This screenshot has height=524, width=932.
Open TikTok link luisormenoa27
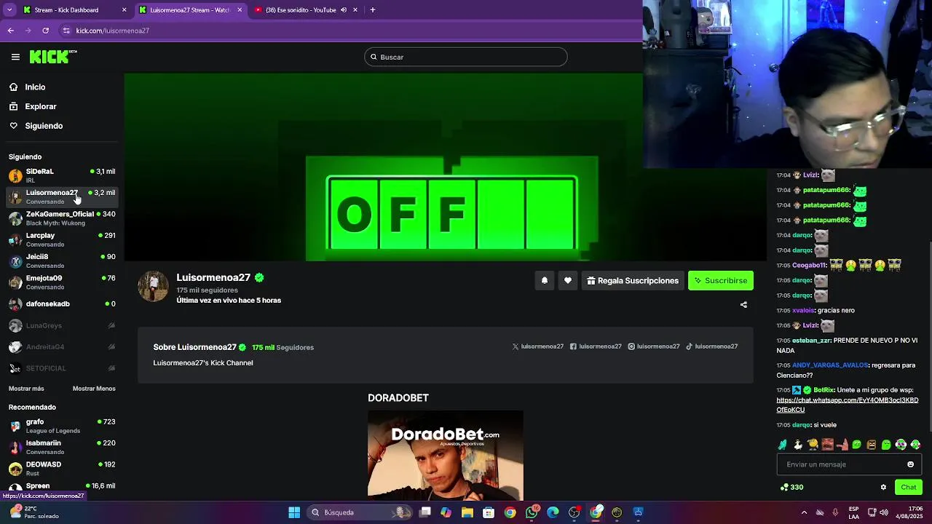pyautogui.click(x=712, y=346)
